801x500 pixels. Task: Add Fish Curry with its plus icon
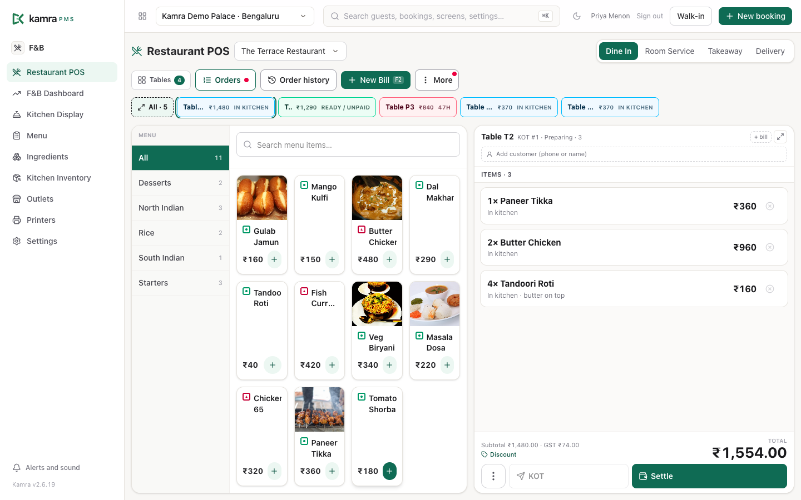(332, 365)
